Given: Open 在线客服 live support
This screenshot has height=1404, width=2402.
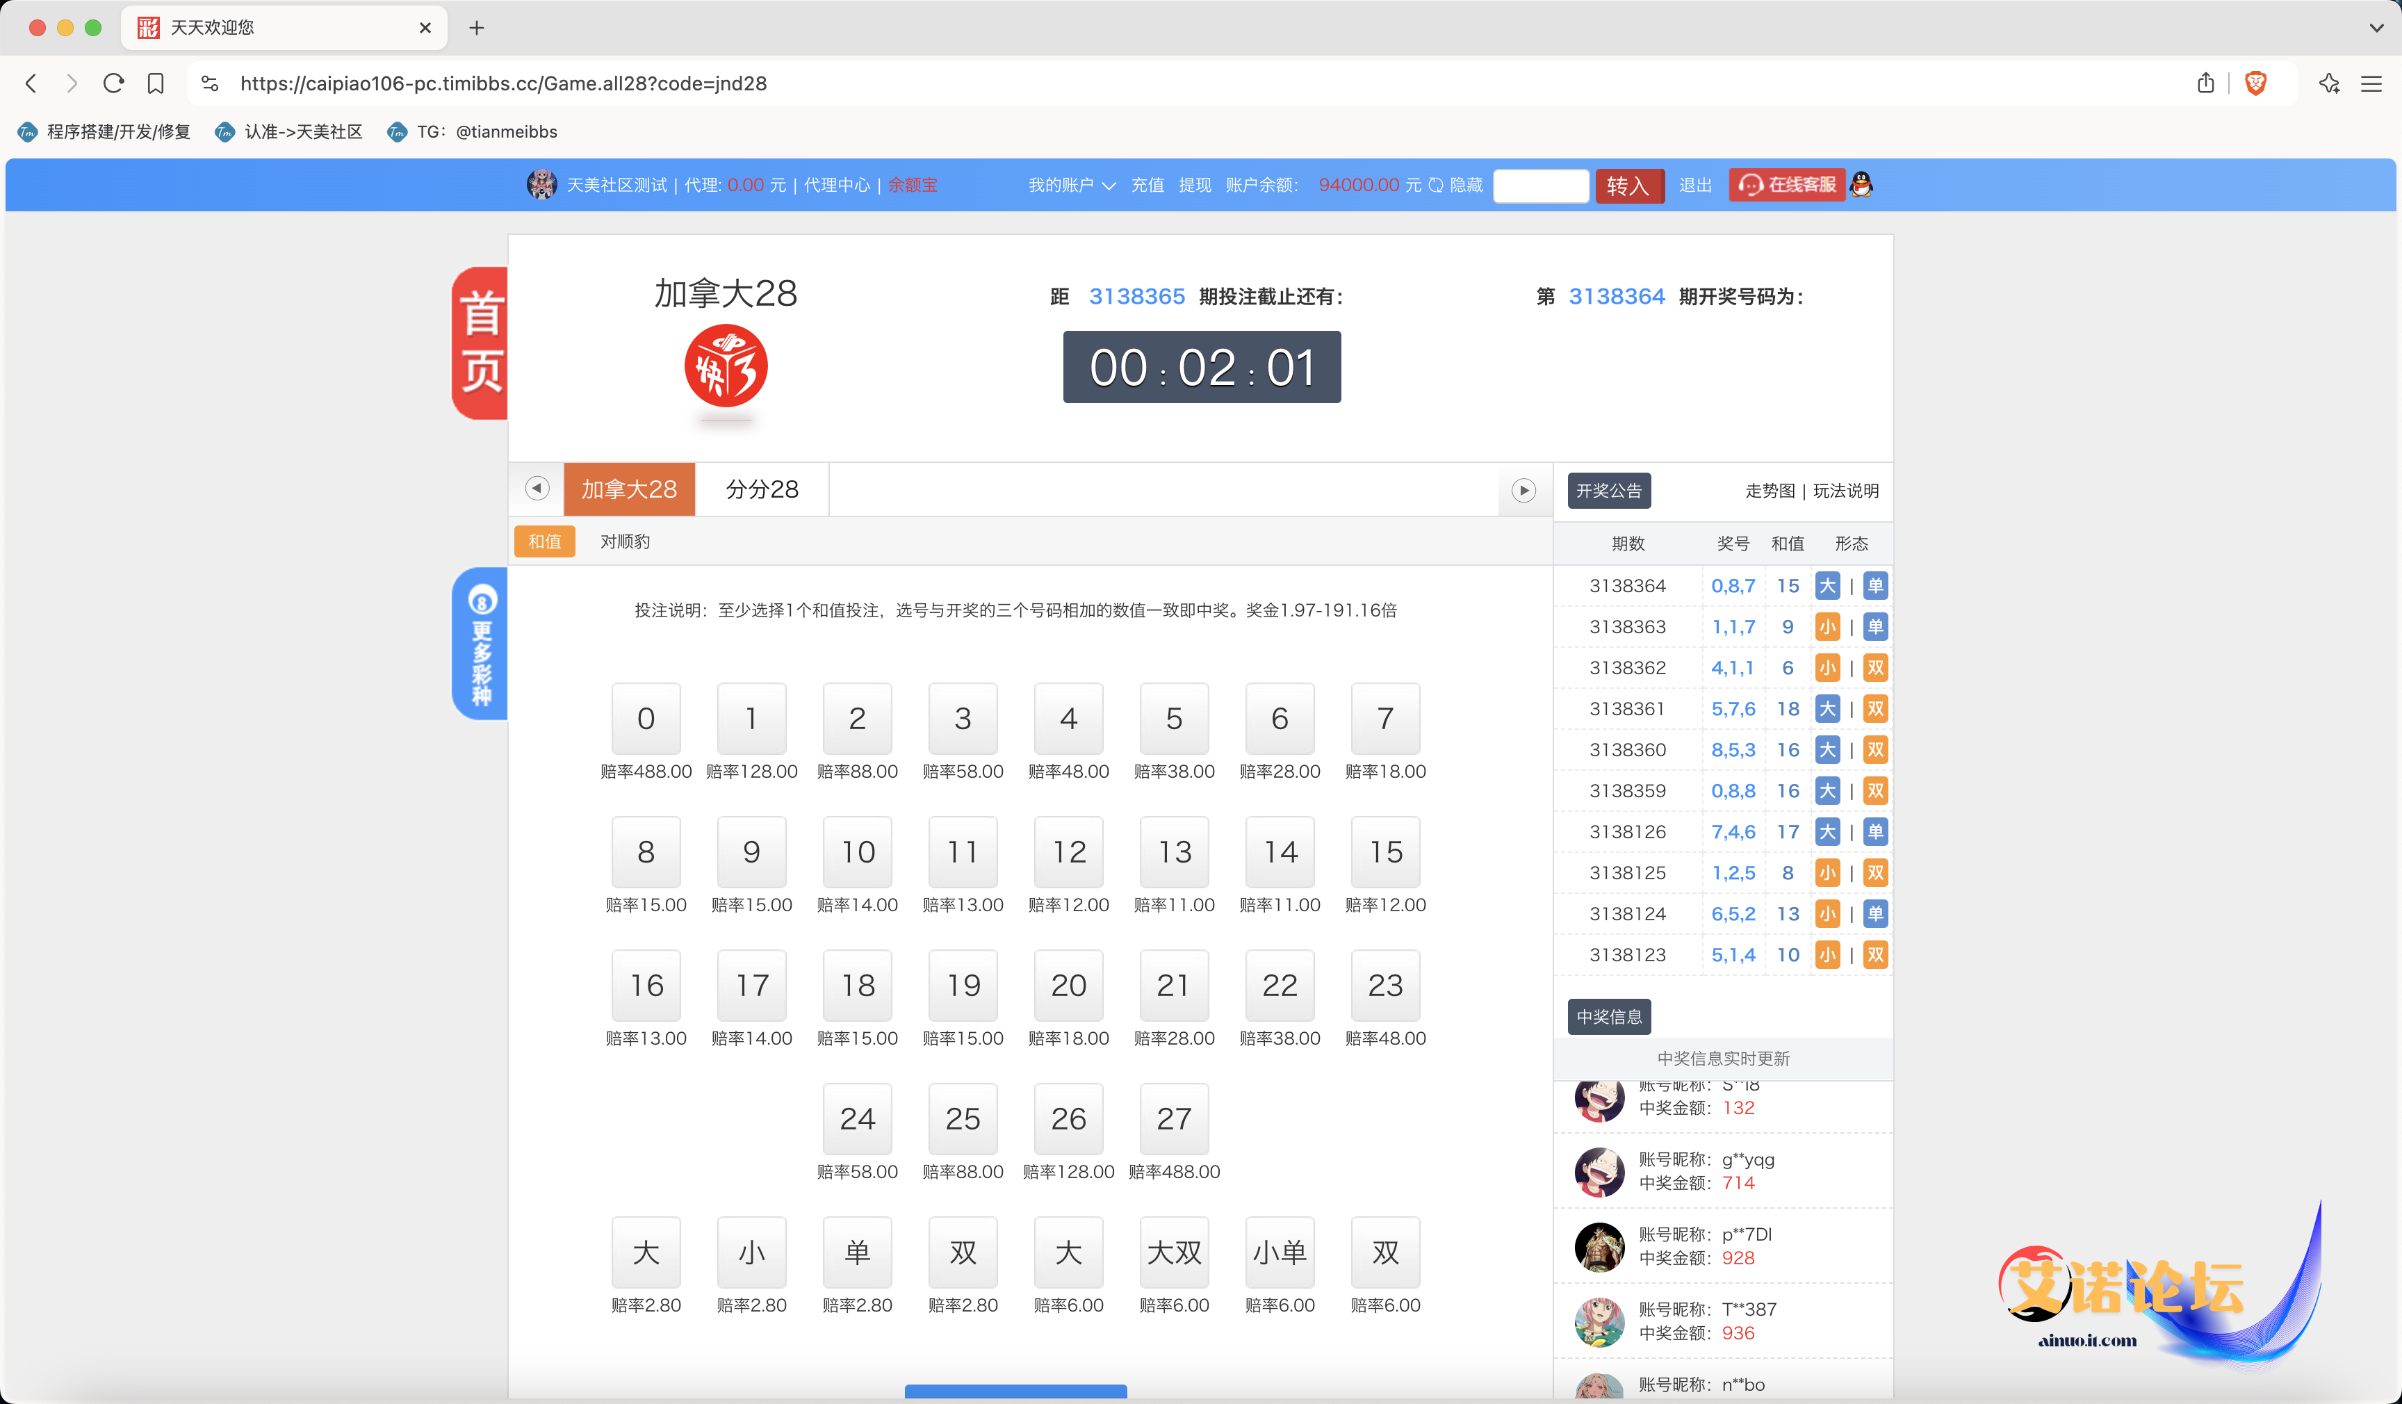Looking at the screenshot, I should (1787, 184).
